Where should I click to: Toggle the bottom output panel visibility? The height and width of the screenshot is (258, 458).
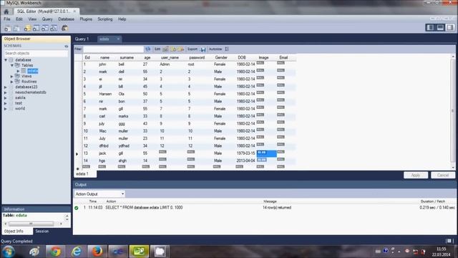point(440,27)
